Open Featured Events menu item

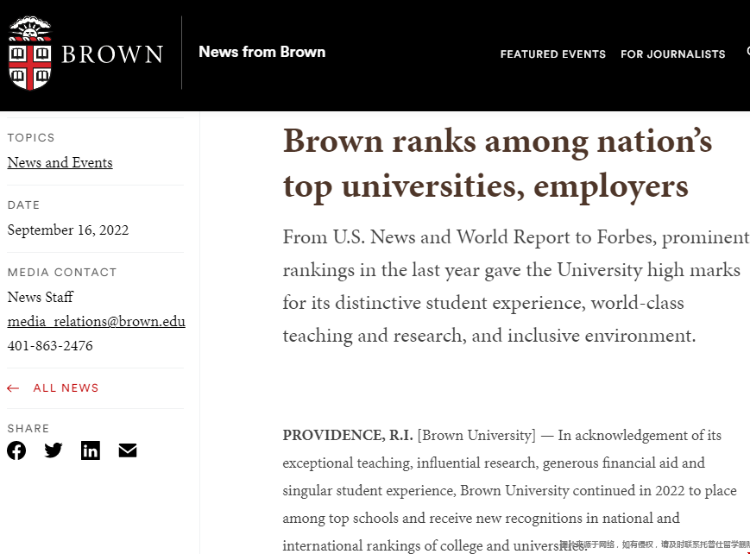coord(553,54)
